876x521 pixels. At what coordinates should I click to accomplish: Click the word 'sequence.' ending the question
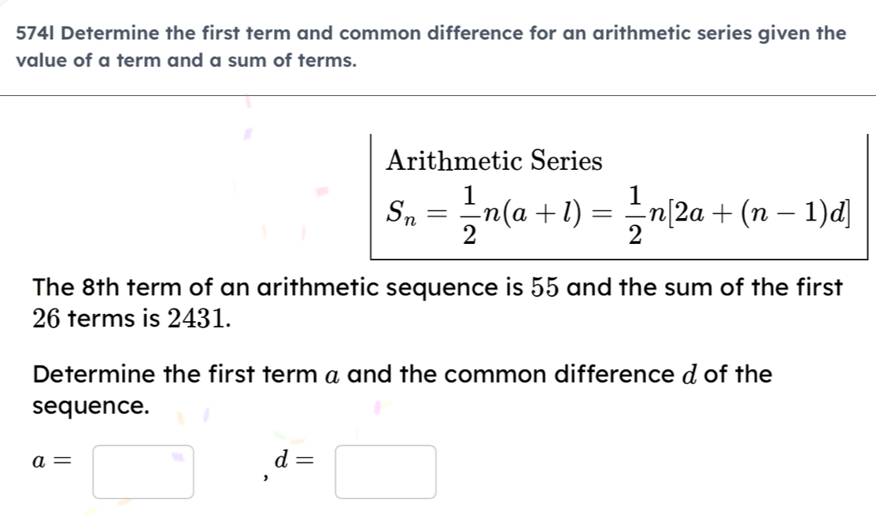91,407
